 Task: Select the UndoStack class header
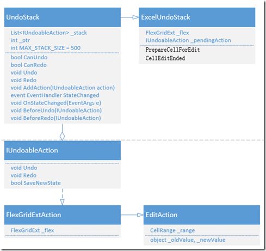click(x=63, y=17)
